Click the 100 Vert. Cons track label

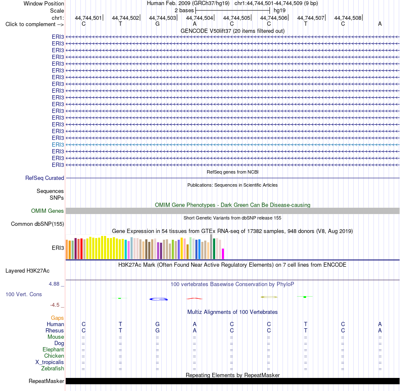(x=24, y=294)
